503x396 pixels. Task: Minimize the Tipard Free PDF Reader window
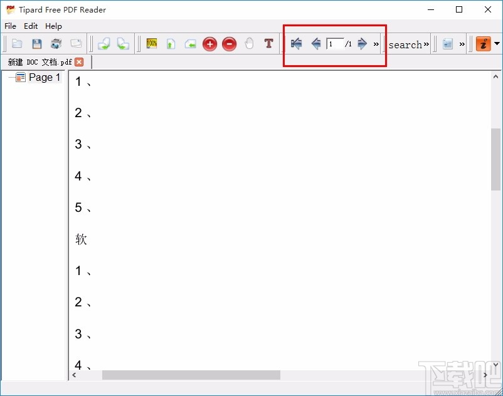[x=431, y=9]
